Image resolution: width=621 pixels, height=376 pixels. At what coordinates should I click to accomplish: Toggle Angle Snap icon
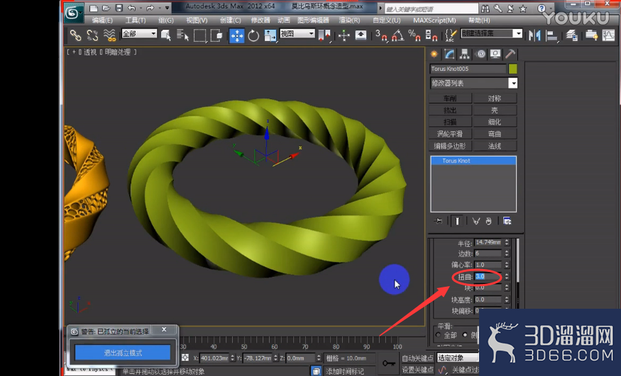click(397, 35)
